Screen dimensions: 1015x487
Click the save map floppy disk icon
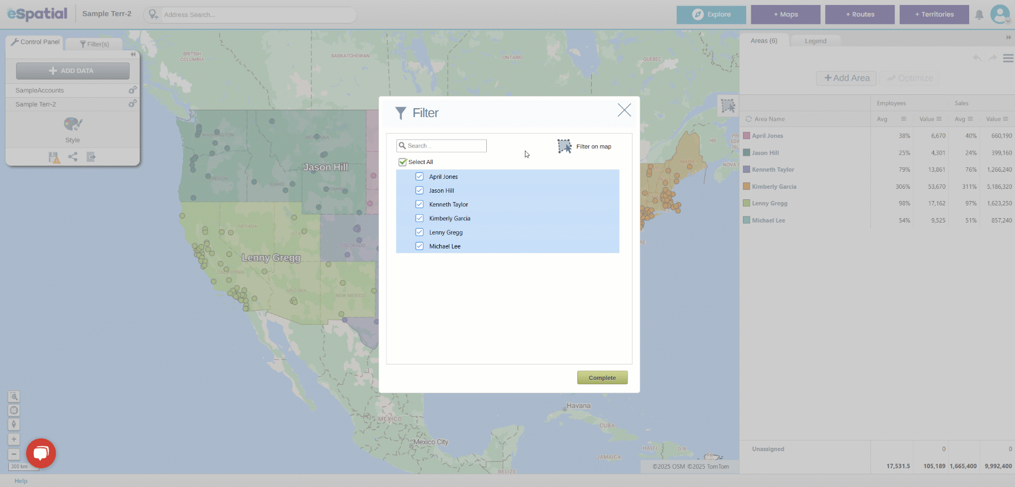coord(54,157)
